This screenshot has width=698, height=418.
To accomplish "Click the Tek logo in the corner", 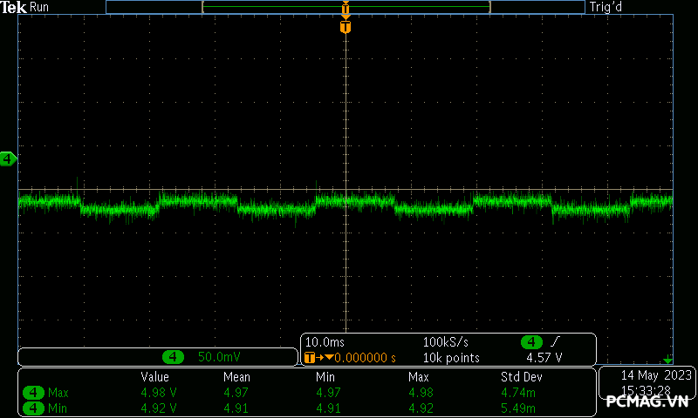I will tap(14, 7).
